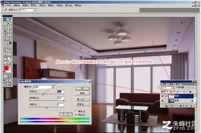Toggle lock transparent pixels checkbox
This screenshot has width=201, height=133.
[x=168, y=92]
